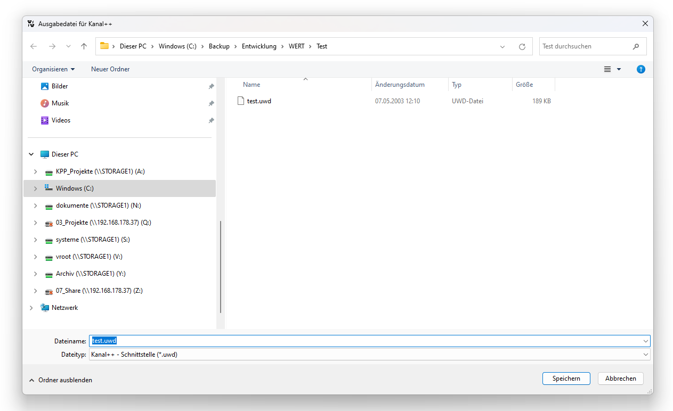Image resolution: width=673 pixels, height=411 pixels.
Task: Open the Organisieren menu
Action: click(x=53, y=69)
